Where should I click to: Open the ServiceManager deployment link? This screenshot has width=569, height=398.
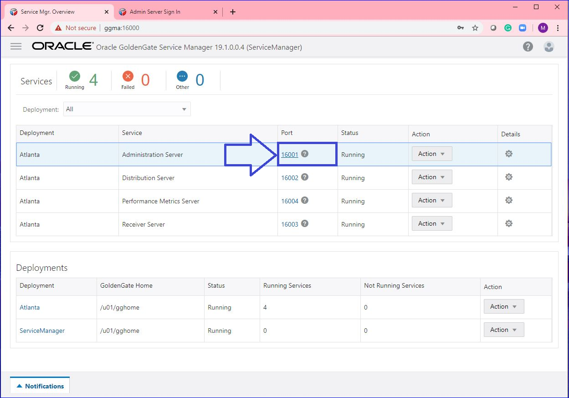click(x=42, y=331)
